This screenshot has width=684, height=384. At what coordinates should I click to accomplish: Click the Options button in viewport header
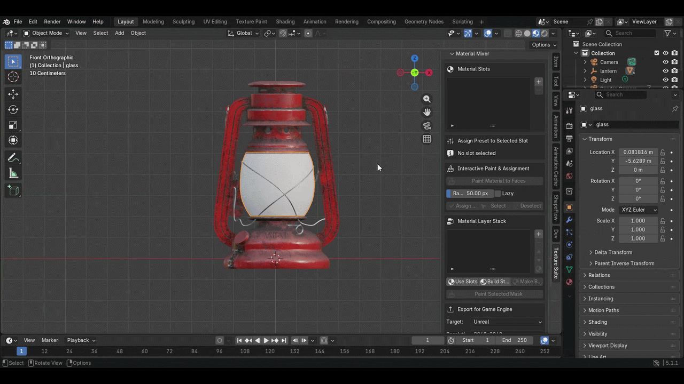(x=545, y=45)
